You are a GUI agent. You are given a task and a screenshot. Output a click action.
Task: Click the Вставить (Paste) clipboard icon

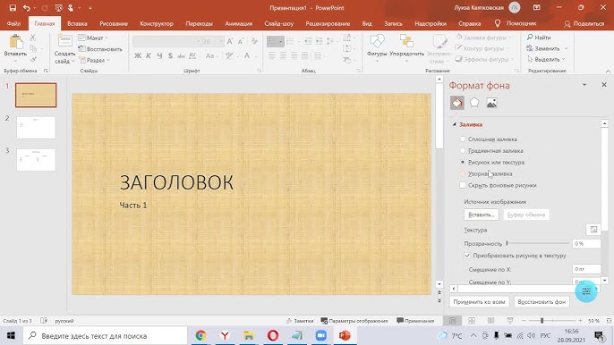pos(15,42)
